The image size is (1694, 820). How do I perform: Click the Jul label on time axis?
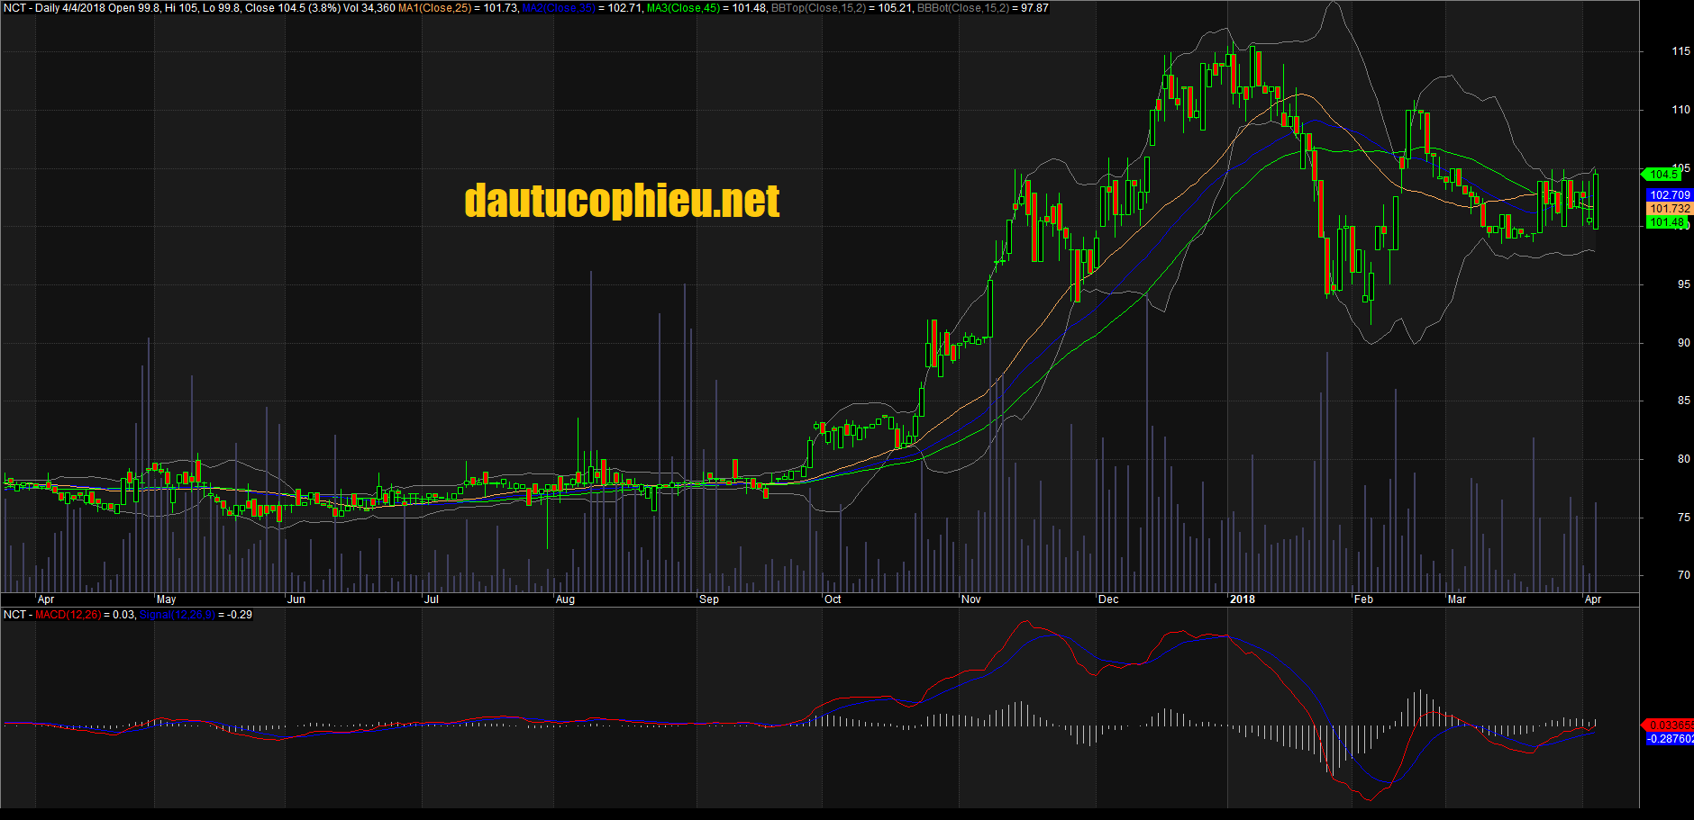(432, 599)
